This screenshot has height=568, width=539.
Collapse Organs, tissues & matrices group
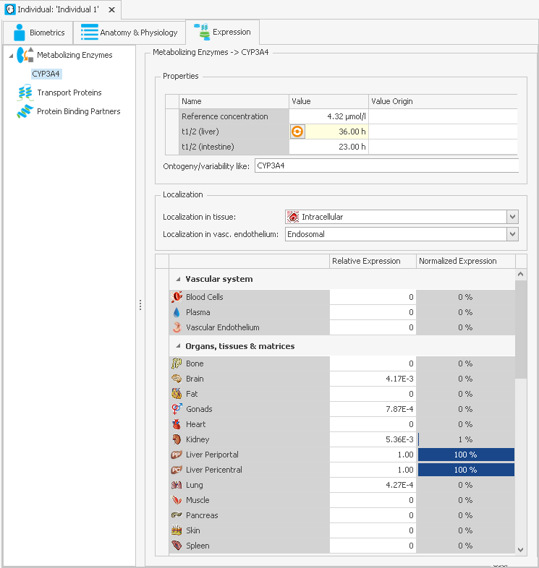[177, 346]
